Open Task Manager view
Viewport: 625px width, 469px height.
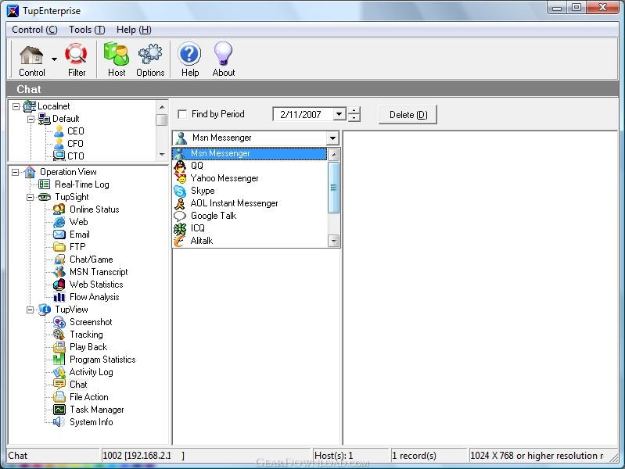(96, 410)
